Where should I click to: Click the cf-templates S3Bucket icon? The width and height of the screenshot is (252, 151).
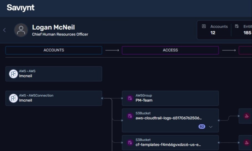tap(130, 142)
